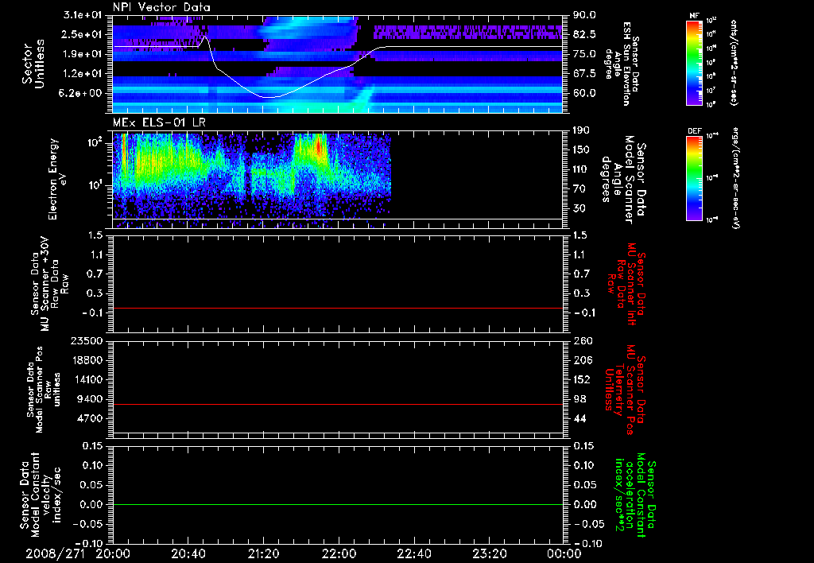Image resolution: width=814 pixels, height=563 pixels.
Task: Click the 22:40 time axis label
Action: click(413, 553)
